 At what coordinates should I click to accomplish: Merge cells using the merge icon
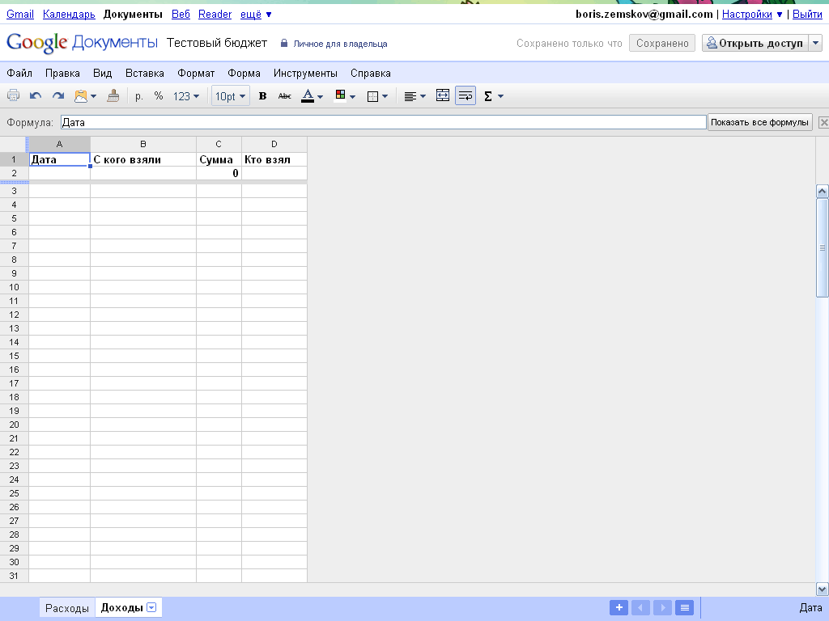click(x=443, y=96)
